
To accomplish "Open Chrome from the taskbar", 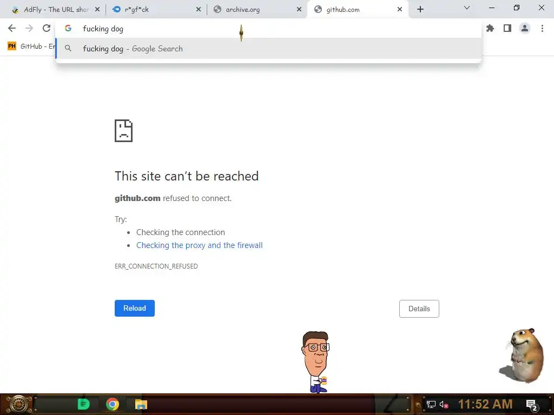I will 113,404.
